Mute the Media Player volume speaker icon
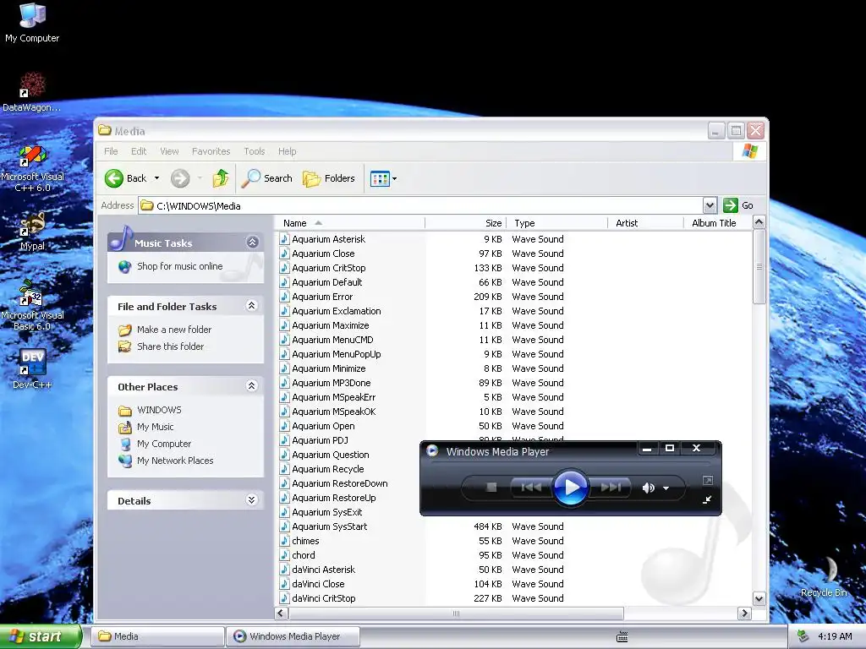The height and width of the screenshot is (649, 866). [x=649, y=488]
